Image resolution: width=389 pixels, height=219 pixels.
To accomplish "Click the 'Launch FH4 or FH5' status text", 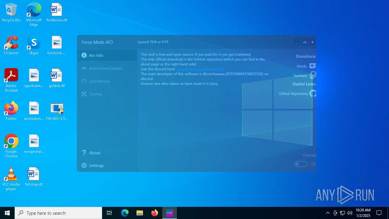I will pos(153,42).
